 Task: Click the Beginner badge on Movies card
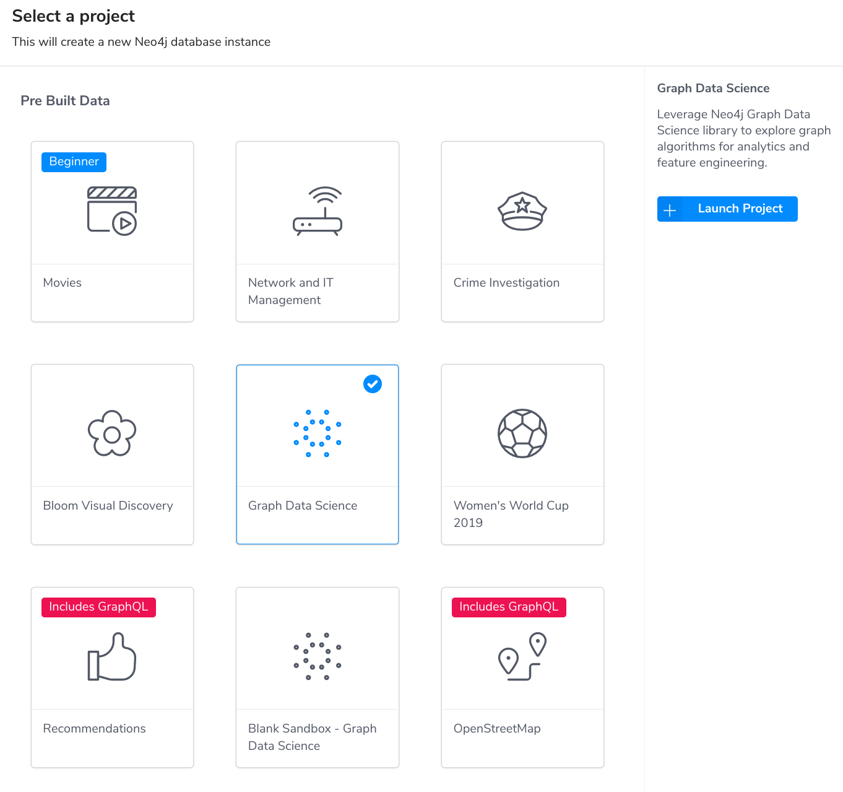coord(74,162)
